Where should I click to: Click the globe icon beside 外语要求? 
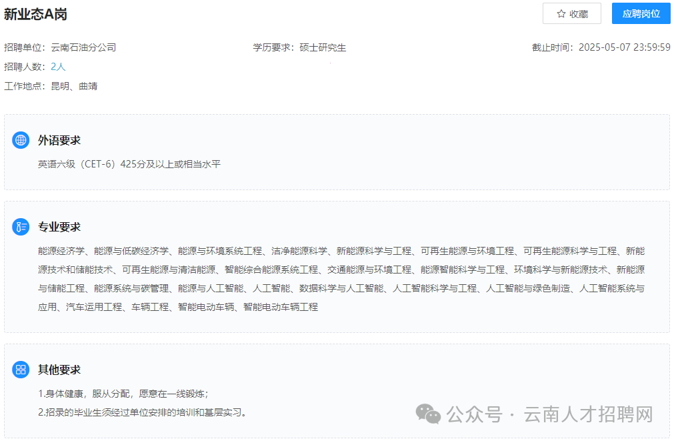[21, 140]
